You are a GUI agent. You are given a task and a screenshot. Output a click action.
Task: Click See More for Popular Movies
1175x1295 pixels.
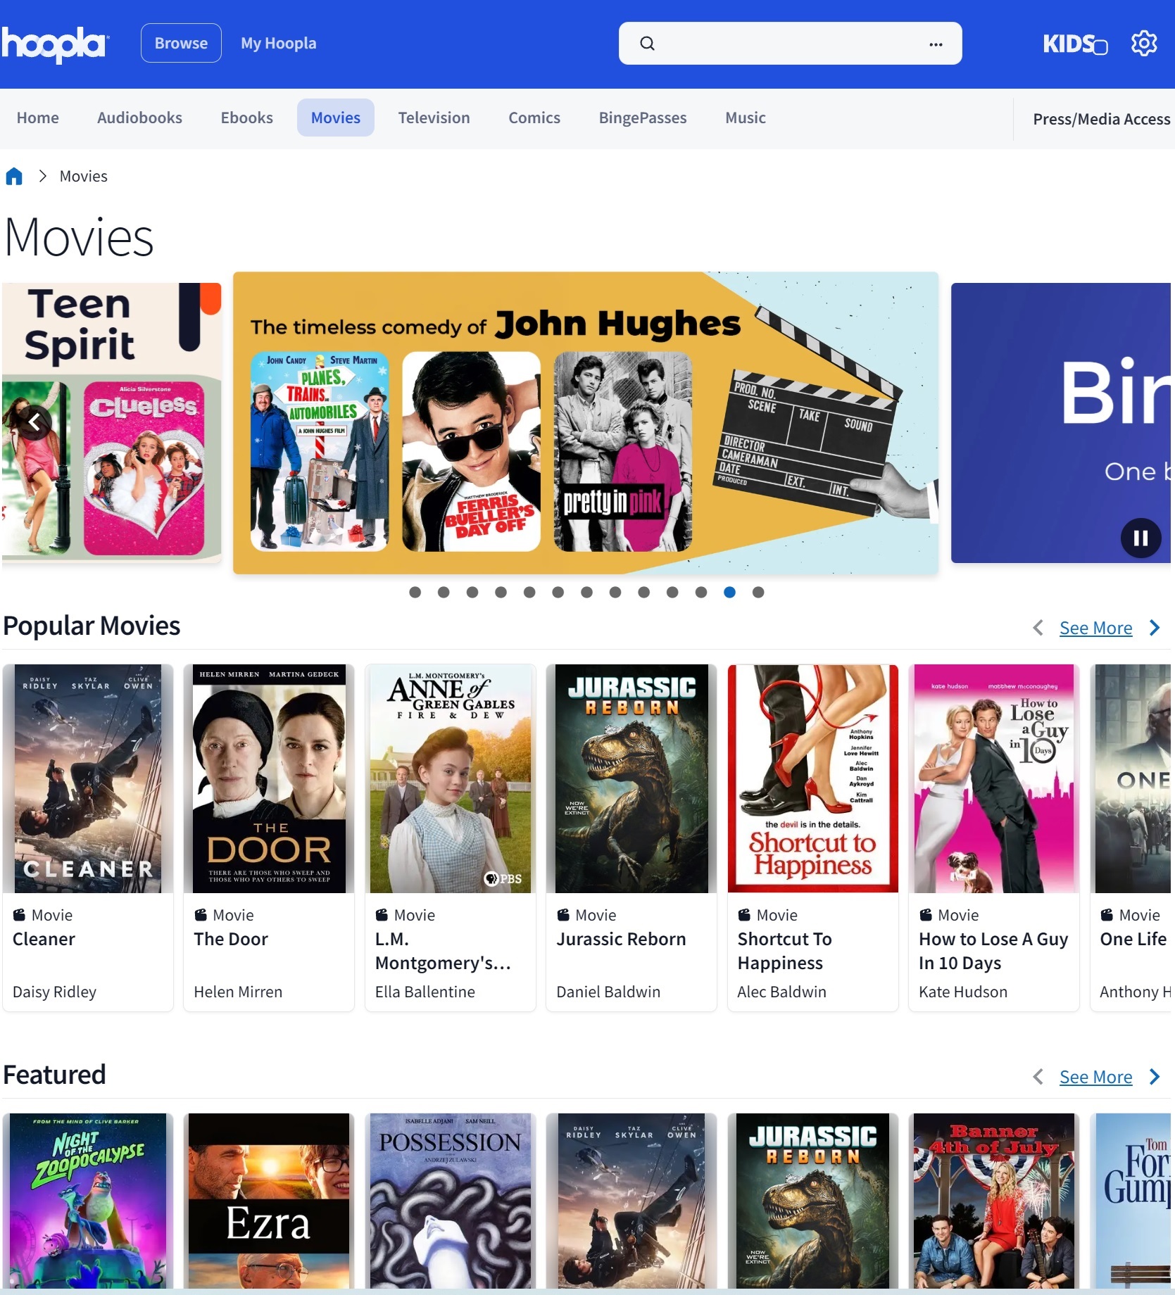[1095, 628]
